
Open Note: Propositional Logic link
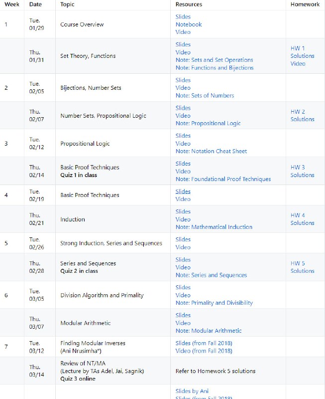pos(208,123)
